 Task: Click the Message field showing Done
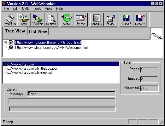point(71,94)
